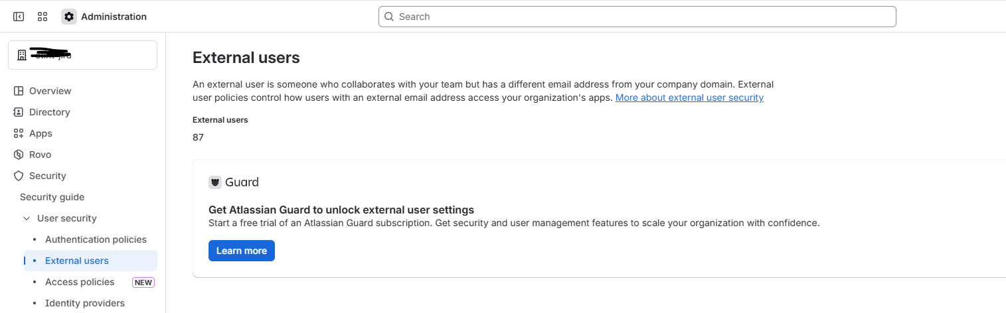The image size is (1006, 313).
Task: Click the Get Atlassian Guard heading text
Action: (x=341, y=210)
